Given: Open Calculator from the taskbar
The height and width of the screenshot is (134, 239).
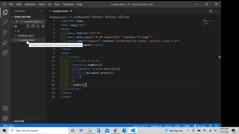Looking at the screenshot, I should (x=99, y=131).
